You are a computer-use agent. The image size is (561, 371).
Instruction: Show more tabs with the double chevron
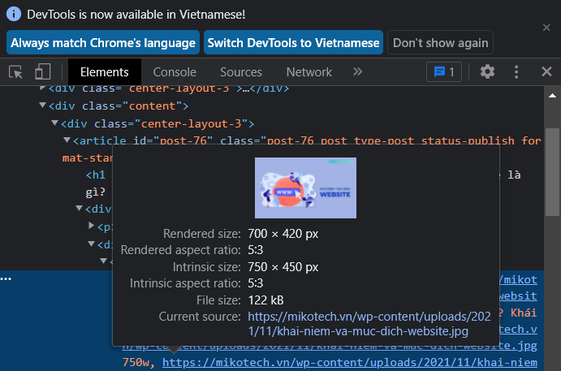[x=357, y=71]
